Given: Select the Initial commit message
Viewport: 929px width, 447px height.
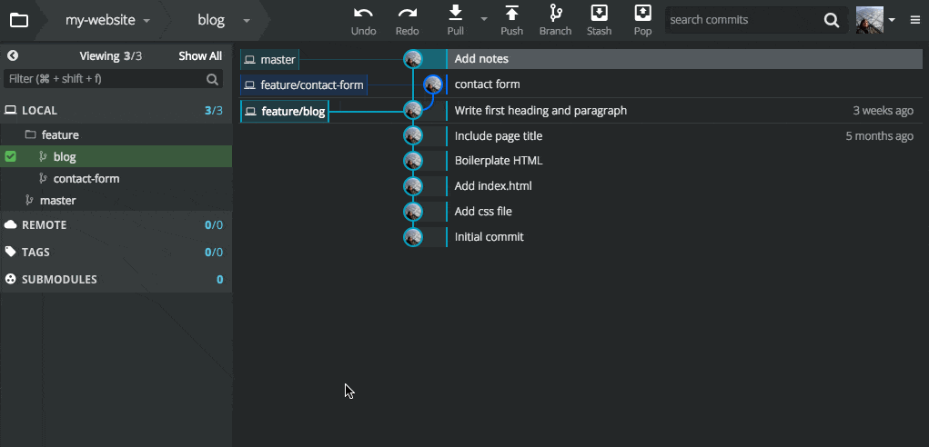Looking at the screenshot, I should tap(489, 237).
